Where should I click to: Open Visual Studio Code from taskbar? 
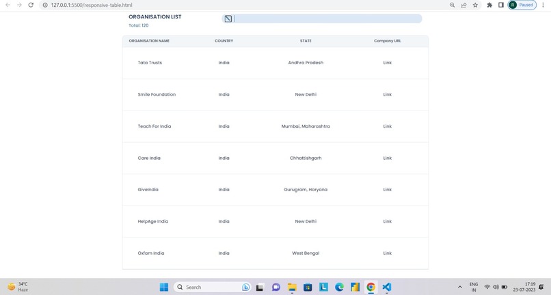(x=386, y=287)
